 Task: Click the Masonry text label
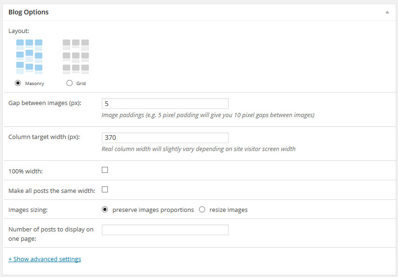(x=34, y=84)
